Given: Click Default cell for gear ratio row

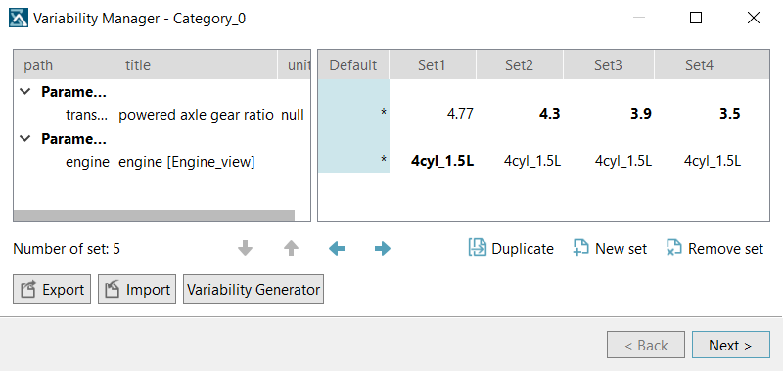Looking at the screenshot, I should coord(354,114).
